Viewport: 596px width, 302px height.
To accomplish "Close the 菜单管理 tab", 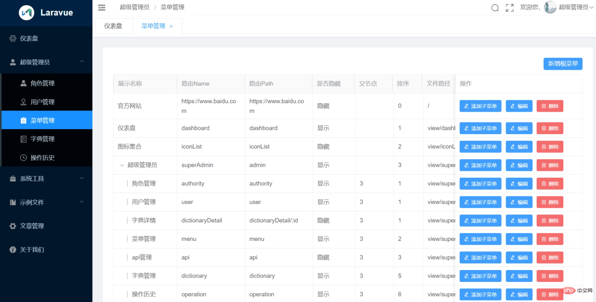I will 171,26.
